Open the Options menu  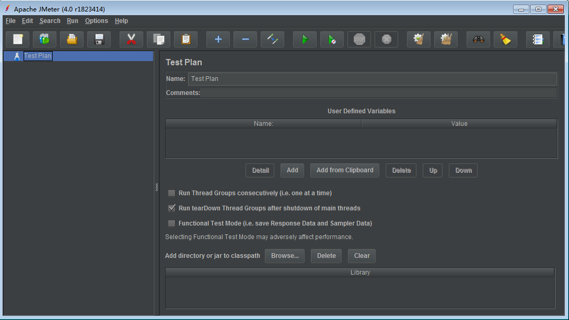tap(96, 21)
